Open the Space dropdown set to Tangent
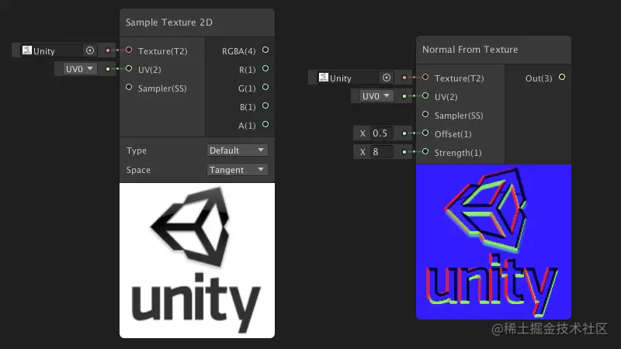This screenshot has height=349, width=621. [x=238, y=170]
